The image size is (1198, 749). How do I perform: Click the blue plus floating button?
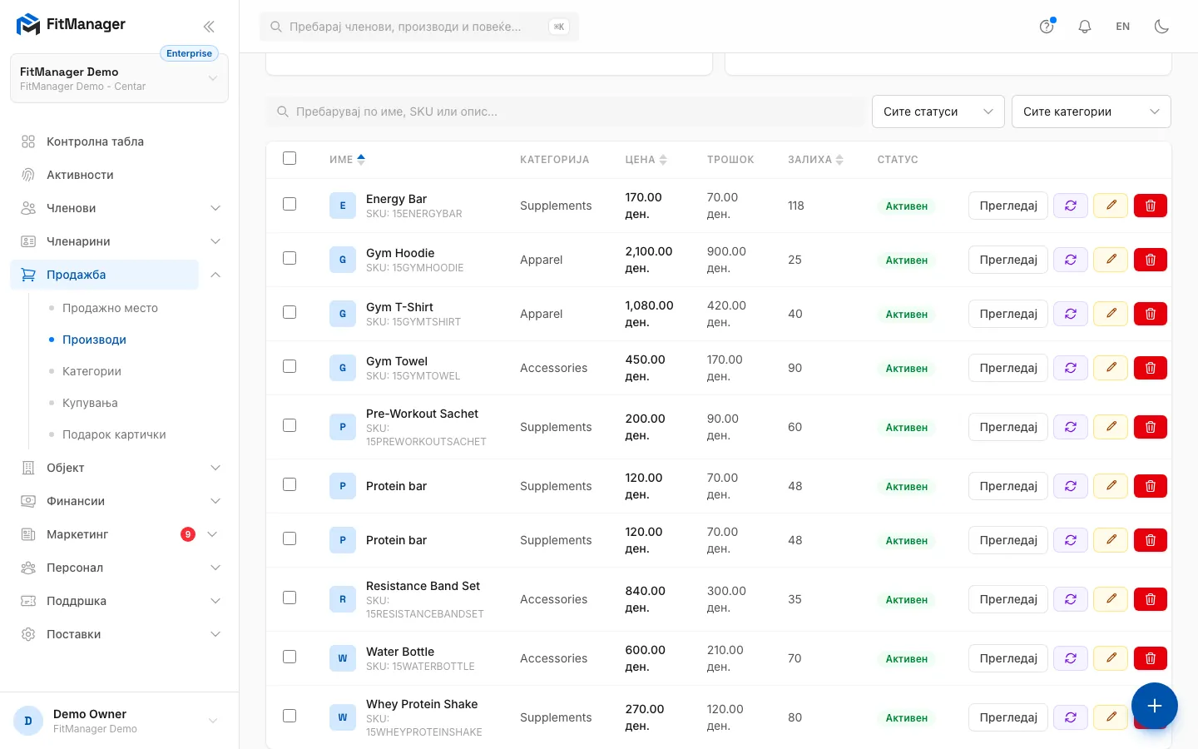(x=1155, y=706)
